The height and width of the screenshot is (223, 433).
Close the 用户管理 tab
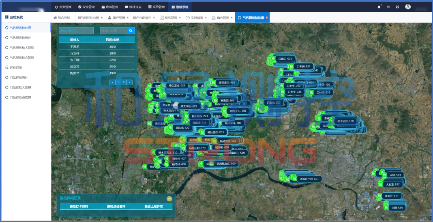(x=128, y=18)
